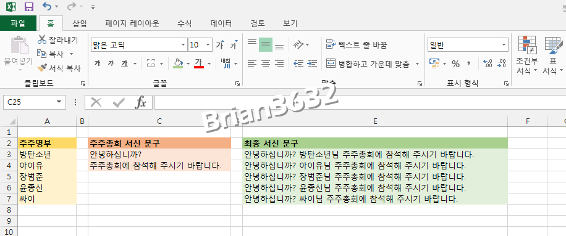The height and width of the screenshot is (236, 566).
Task: Click the Save icon in quick access toolbar
Action: point(29,7)
